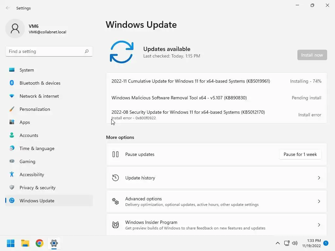Screen dimensions: 335x251
Task: Open Time & language settings
Action: click(49, 148)
